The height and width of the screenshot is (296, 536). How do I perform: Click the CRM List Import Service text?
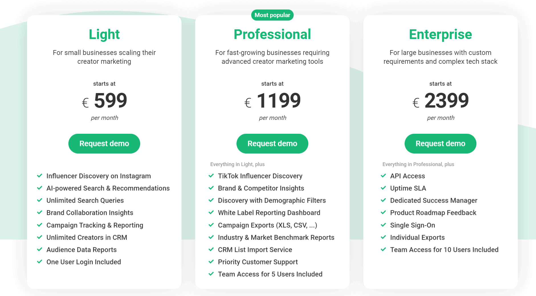255,250
